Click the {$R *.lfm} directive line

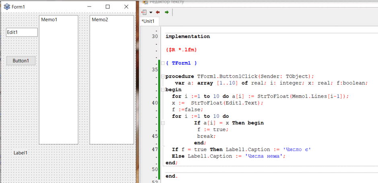coord(181,50)
